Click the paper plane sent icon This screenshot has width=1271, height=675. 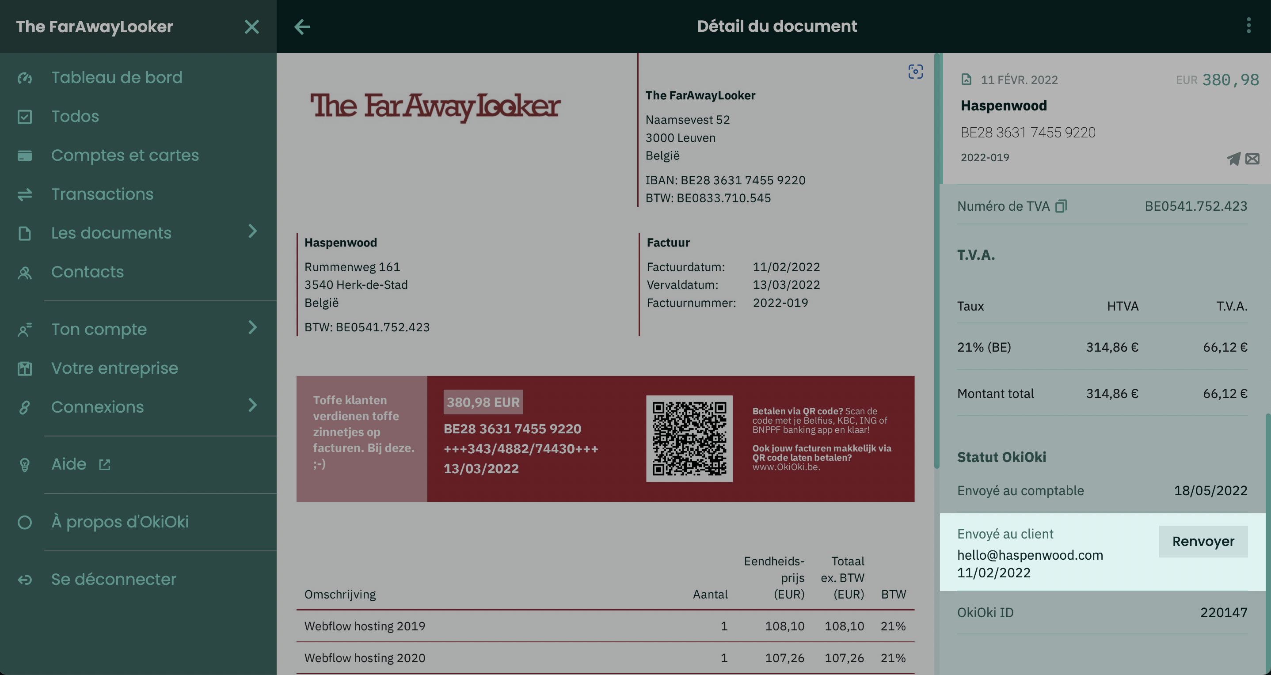click(x=1233, y=159)
